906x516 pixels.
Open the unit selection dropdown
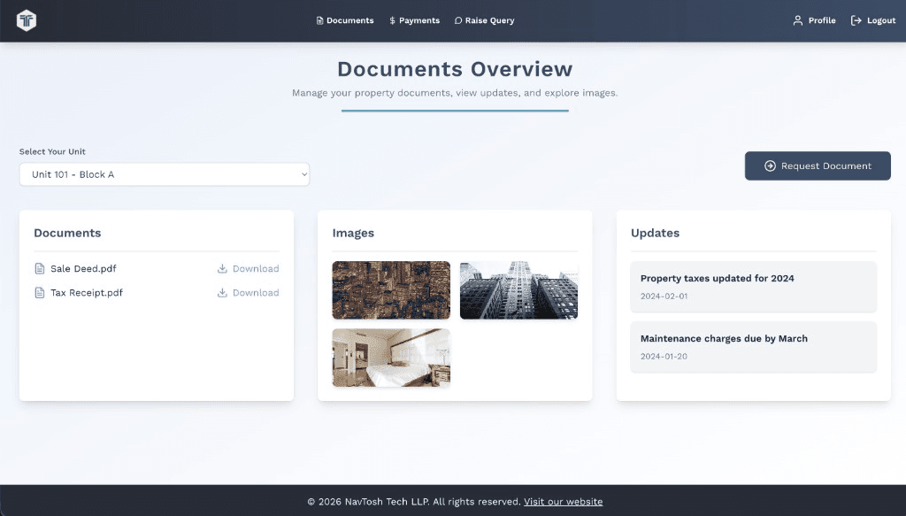click(x=164, y=174)
